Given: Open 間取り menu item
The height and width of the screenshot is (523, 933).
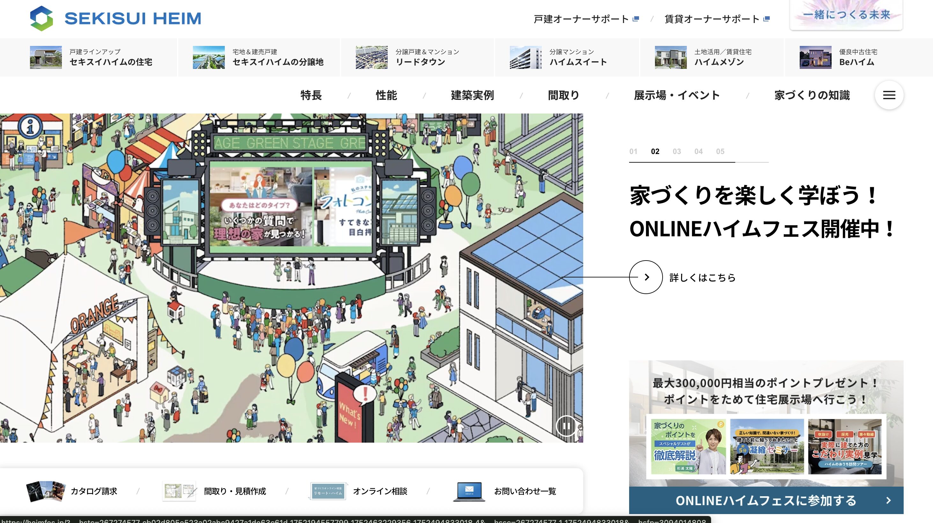Looking at the screenshot, I should click(x=563, y=95).
